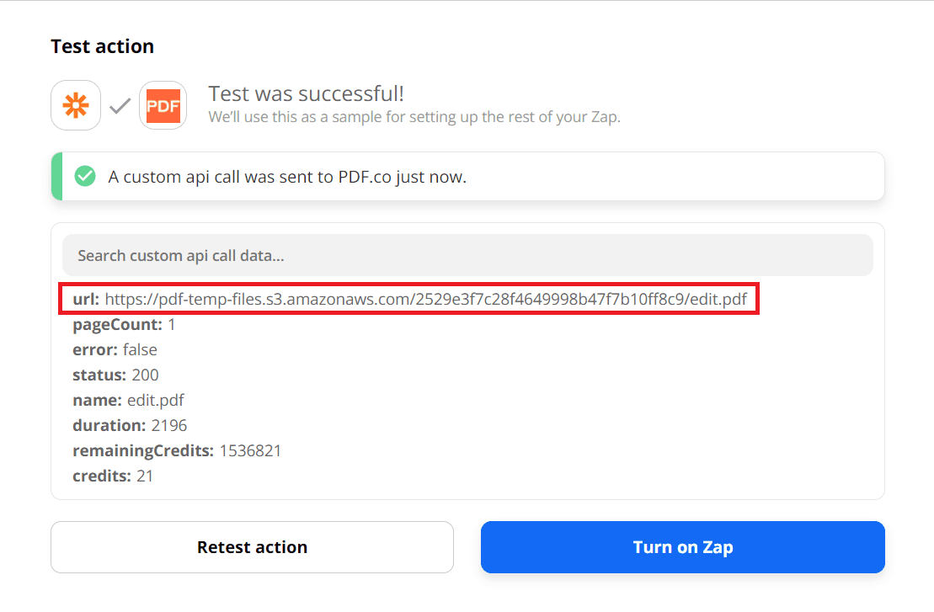Click the Retest action button
Image resolution: width=934 pixels, height=612 pixels.
[252, 547]
